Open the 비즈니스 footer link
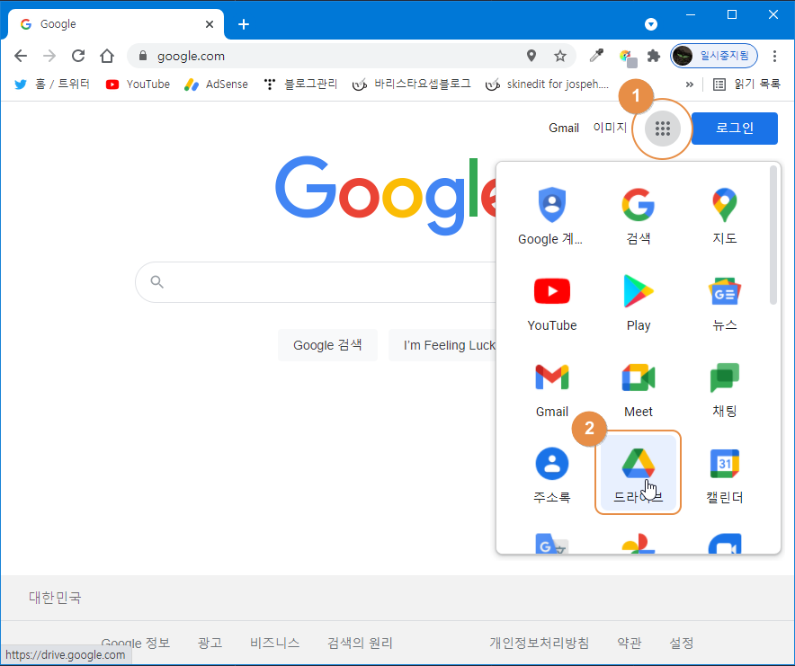 pyautogui.click(x=275, y=643)
